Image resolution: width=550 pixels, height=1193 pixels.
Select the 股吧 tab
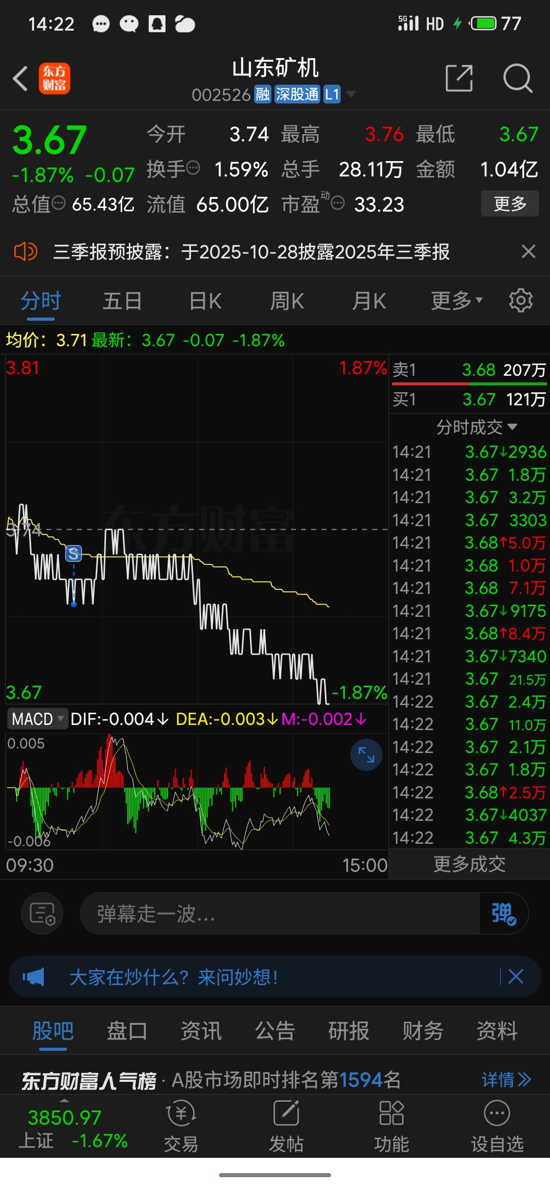pos(53,1031)
